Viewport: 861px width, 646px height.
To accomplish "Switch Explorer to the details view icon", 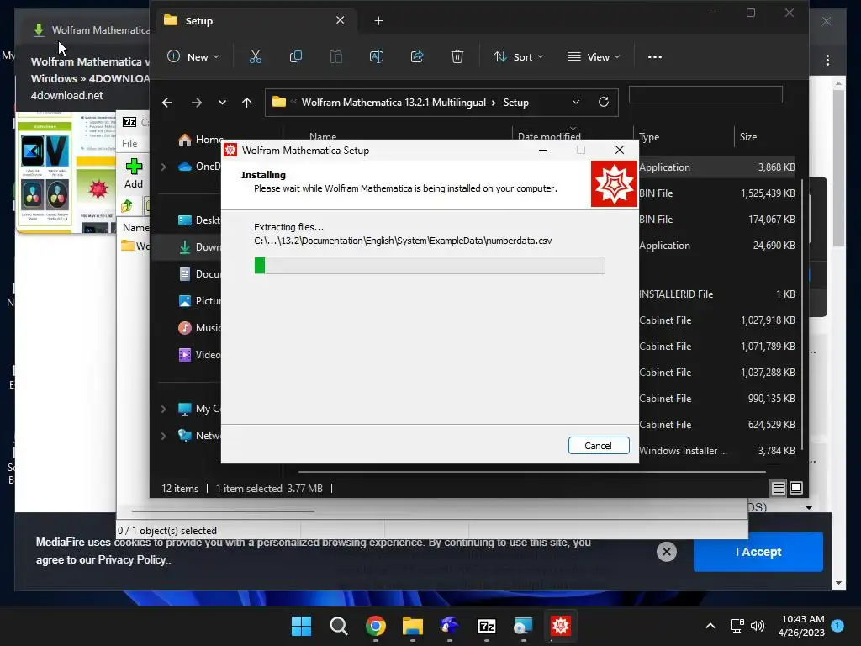I will 778,488.
